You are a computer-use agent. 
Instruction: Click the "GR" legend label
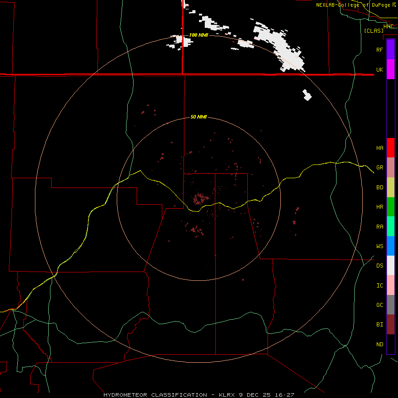coord(379,168)
